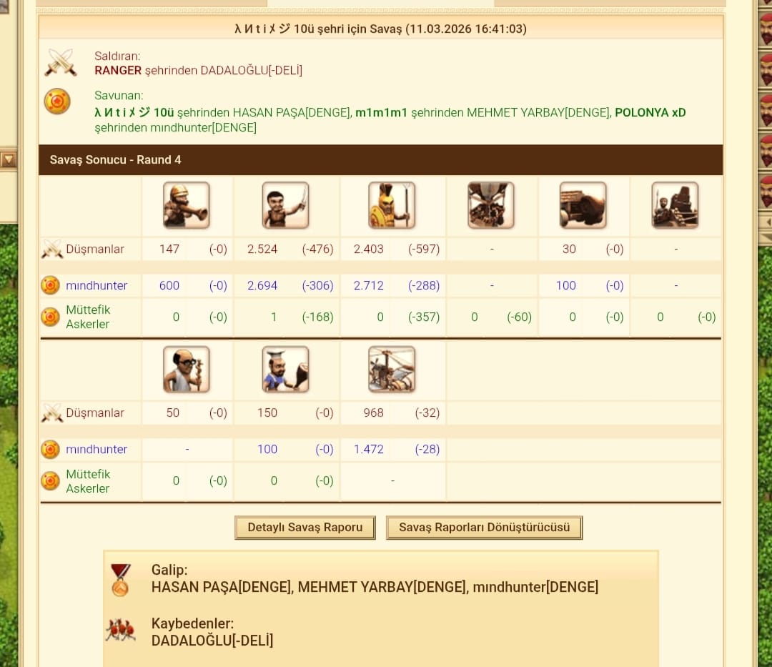Open the POLONYA xD city link

pyautogui.click(x=650, y=113)
